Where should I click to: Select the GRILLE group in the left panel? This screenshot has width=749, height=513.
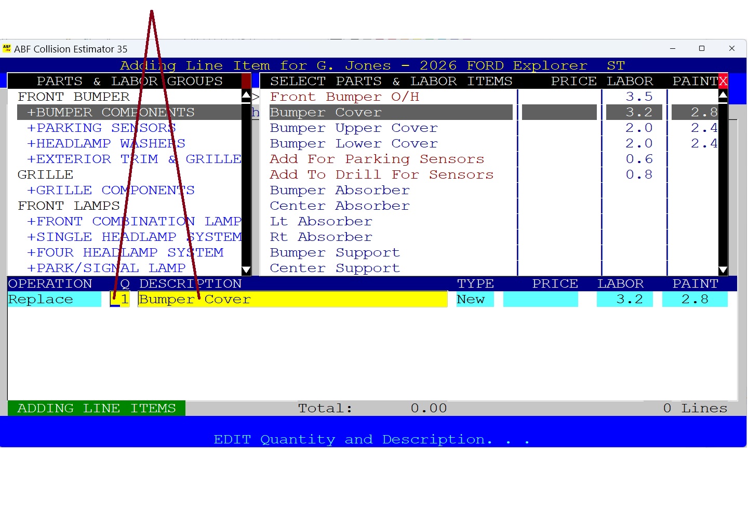(46, 174)
